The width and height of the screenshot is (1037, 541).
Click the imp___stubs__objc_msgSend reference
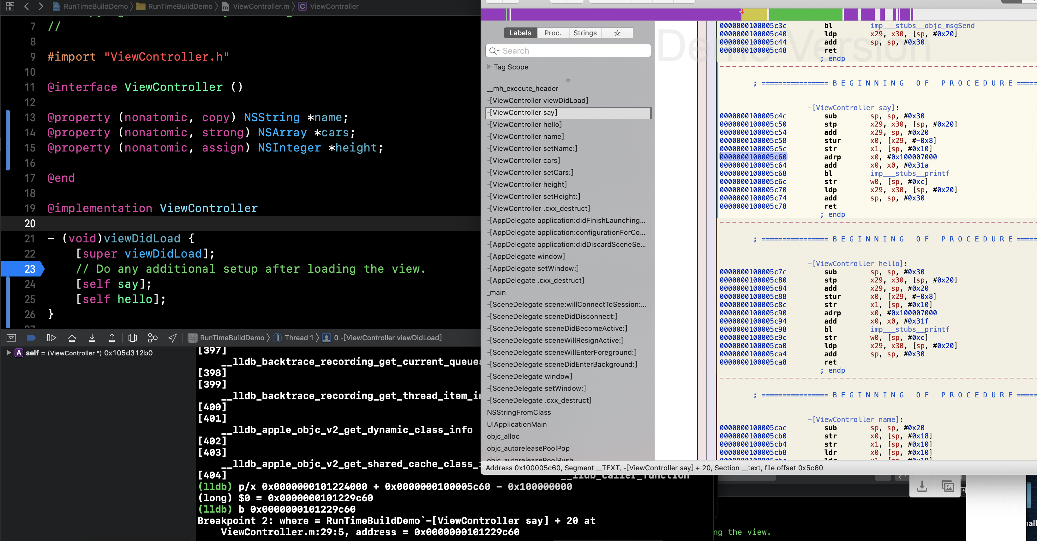tap(922, 26)
